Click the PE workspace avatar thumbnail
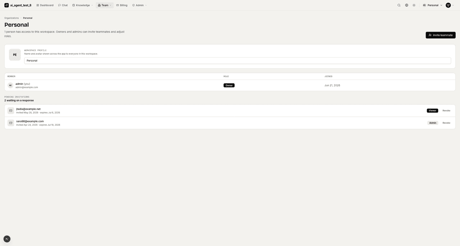The height and width of the screenshot is (246, 460). (x=14, y=55)
